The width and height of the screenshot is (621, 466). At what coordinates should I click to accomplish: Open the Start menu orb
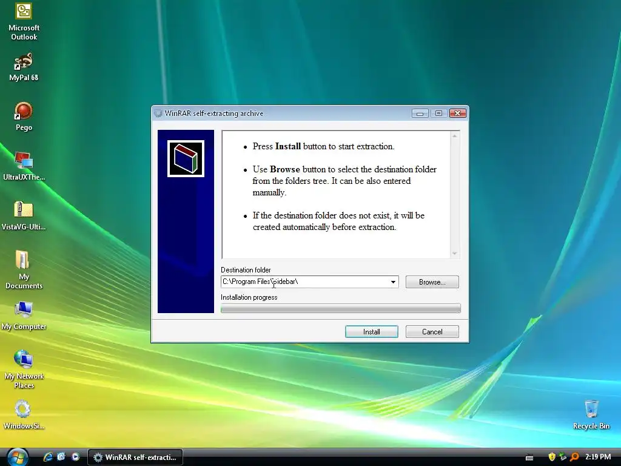(x=18, y=458)
